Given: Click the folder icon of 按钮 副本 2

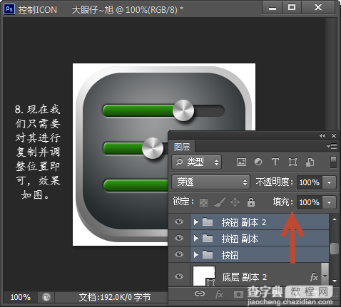Looking at the screenshot, I should (208, 222).
